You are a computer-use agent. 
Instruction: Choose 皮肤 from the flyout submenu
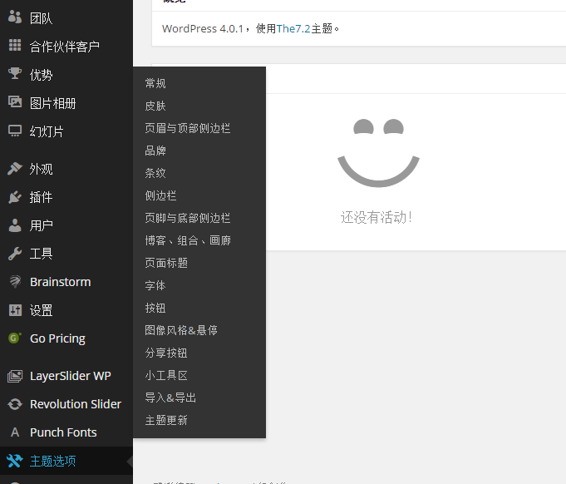coord(155,106)
